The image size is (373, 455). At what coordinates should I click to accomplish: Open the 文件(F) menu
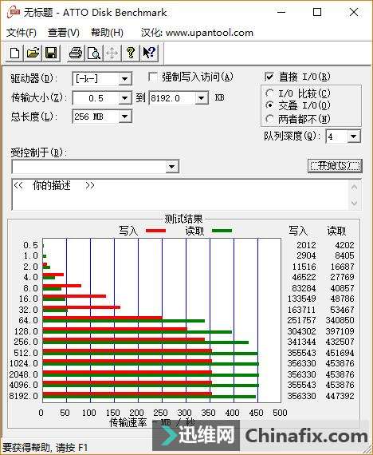pyautogui.click(x=22, y=32)
